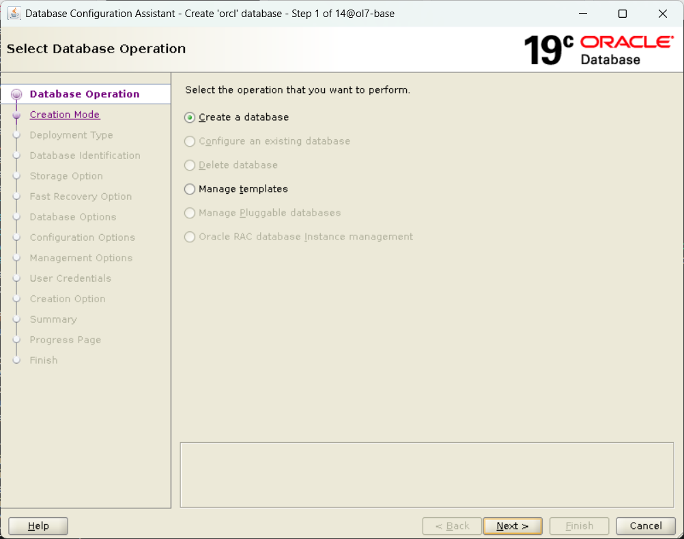Pick Oracle RAC database Instance management option
Image resolution: width=684 pixels, height=539 pixels.
pos(298,237)
